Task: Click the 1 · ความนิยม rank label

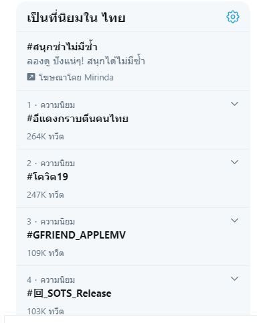Action: [x=51, y=105]
